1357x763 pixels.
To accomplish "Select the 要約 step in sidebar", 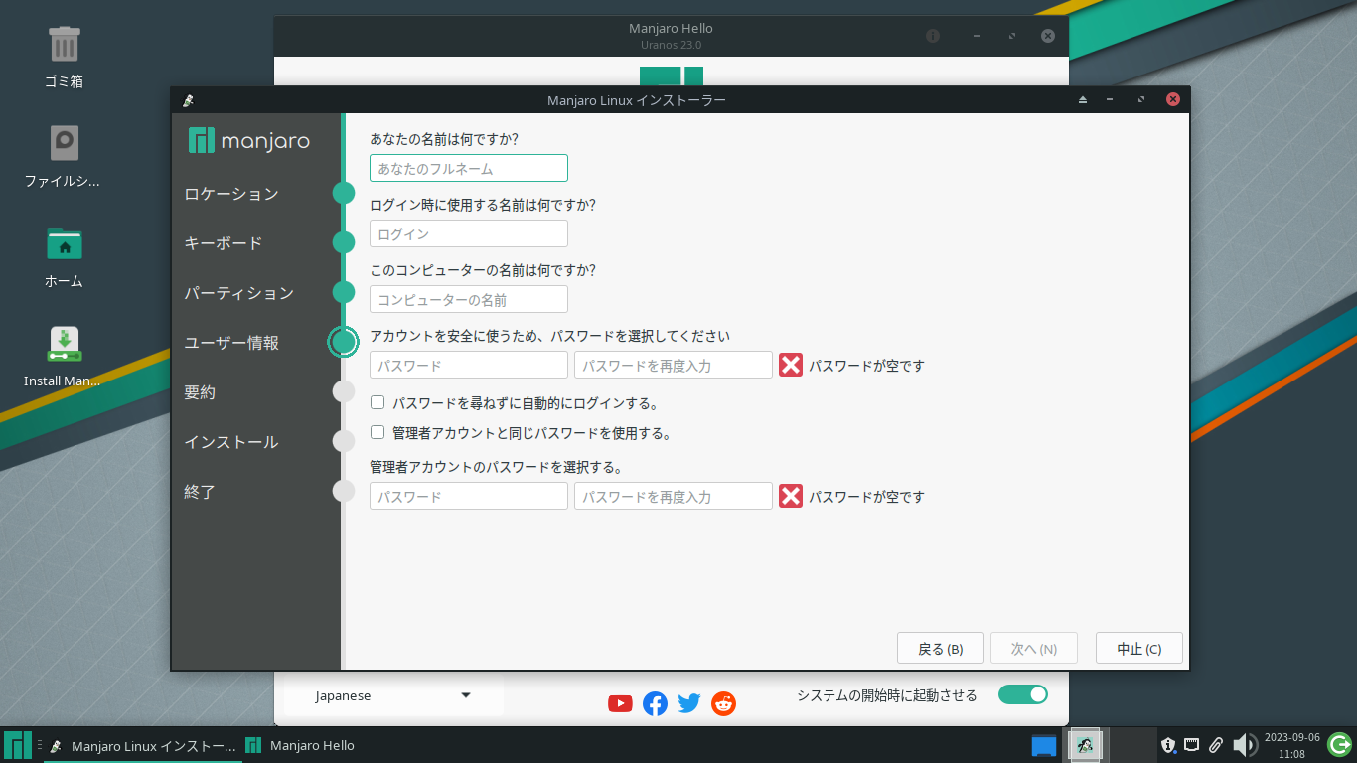I will point(200,392).
